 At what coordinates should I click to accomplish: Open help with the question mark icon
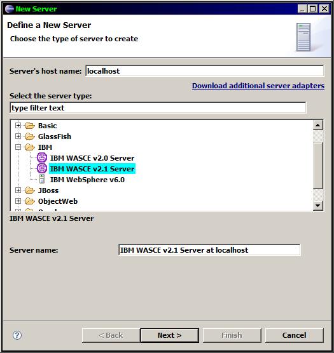[x=17, y=335]
